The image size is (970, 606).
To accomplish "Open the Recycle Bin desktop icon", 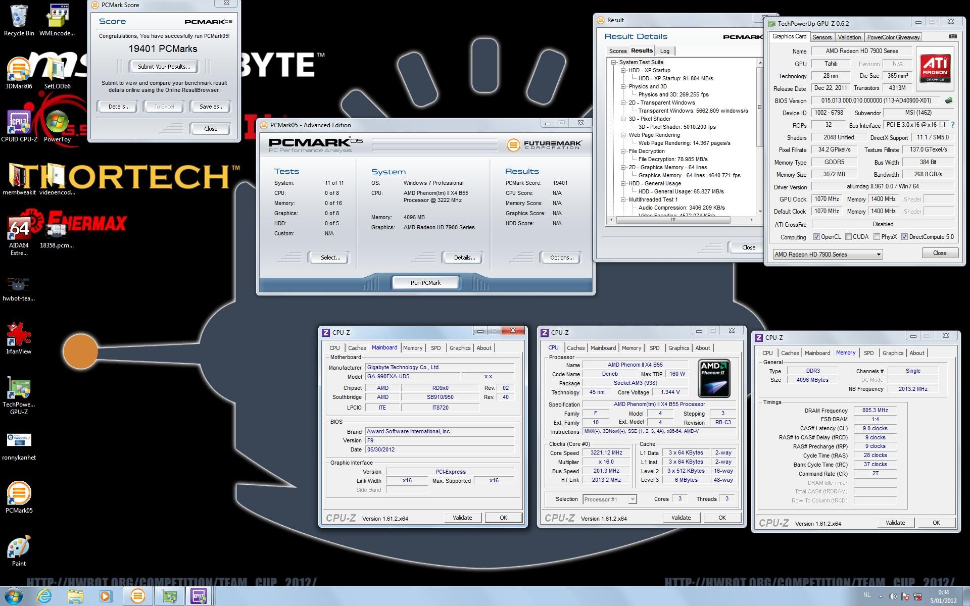I will [x=19, y=20].
